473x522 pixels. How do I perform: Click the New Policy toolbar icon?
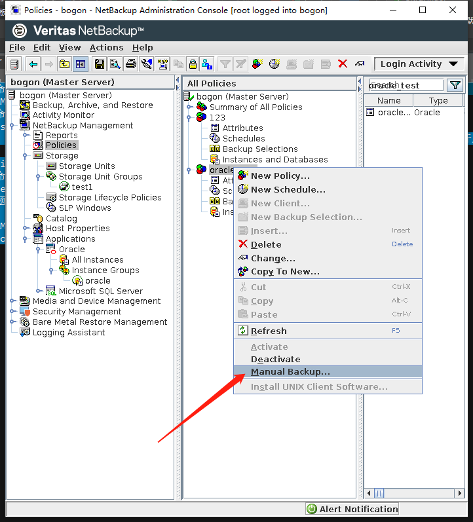(257, 64)
